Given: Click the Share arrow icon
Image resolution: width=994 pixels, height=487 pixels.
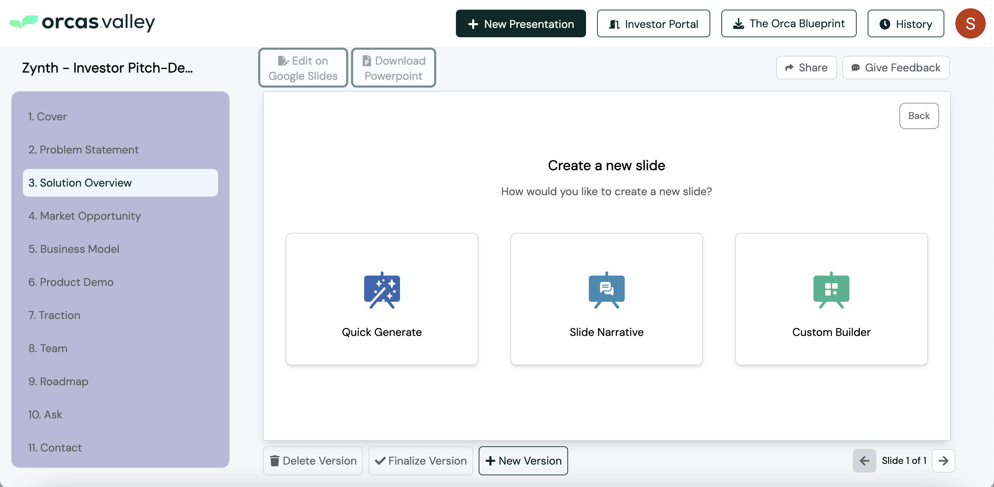Looking at the screenshot, I should [x=789, y=68].
